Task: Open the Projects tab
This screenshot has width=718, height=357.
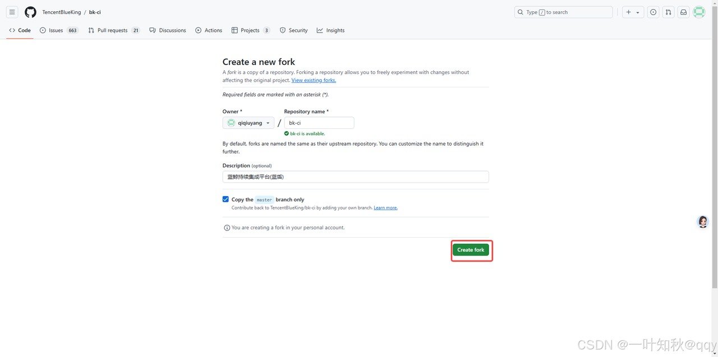Action: click(251, 30)
